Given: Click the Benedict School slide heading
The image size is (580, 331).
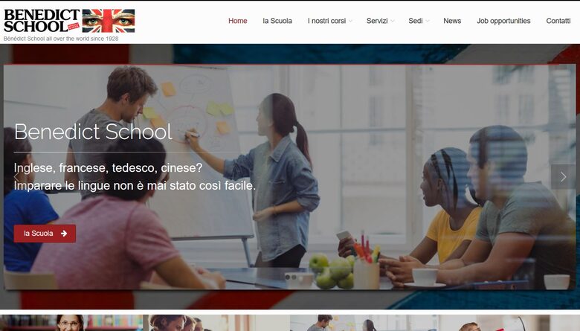Looking at the screenshot, I should pyautogui.click(x=93, y=132).
